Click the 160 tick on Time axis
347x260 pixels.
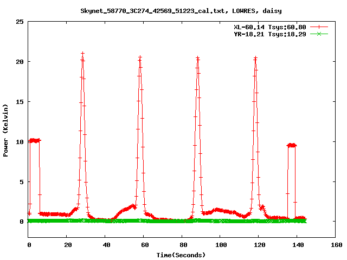click(337, 245)
